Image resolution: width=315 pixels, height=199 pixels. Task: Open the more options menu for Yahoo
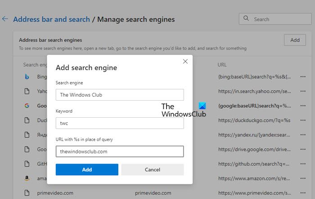pyautogui.click(x=303, y=91)
